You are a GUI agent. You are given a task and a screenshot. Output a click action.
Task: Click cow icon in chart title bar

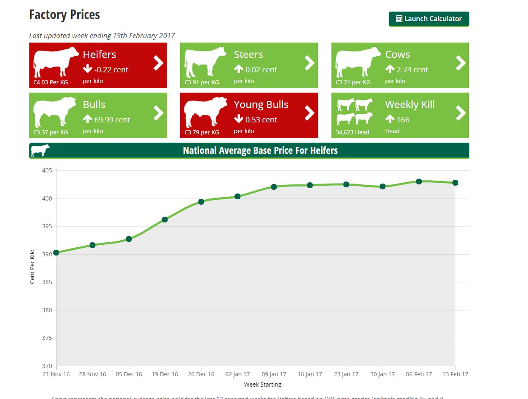[x=40, y=150]
